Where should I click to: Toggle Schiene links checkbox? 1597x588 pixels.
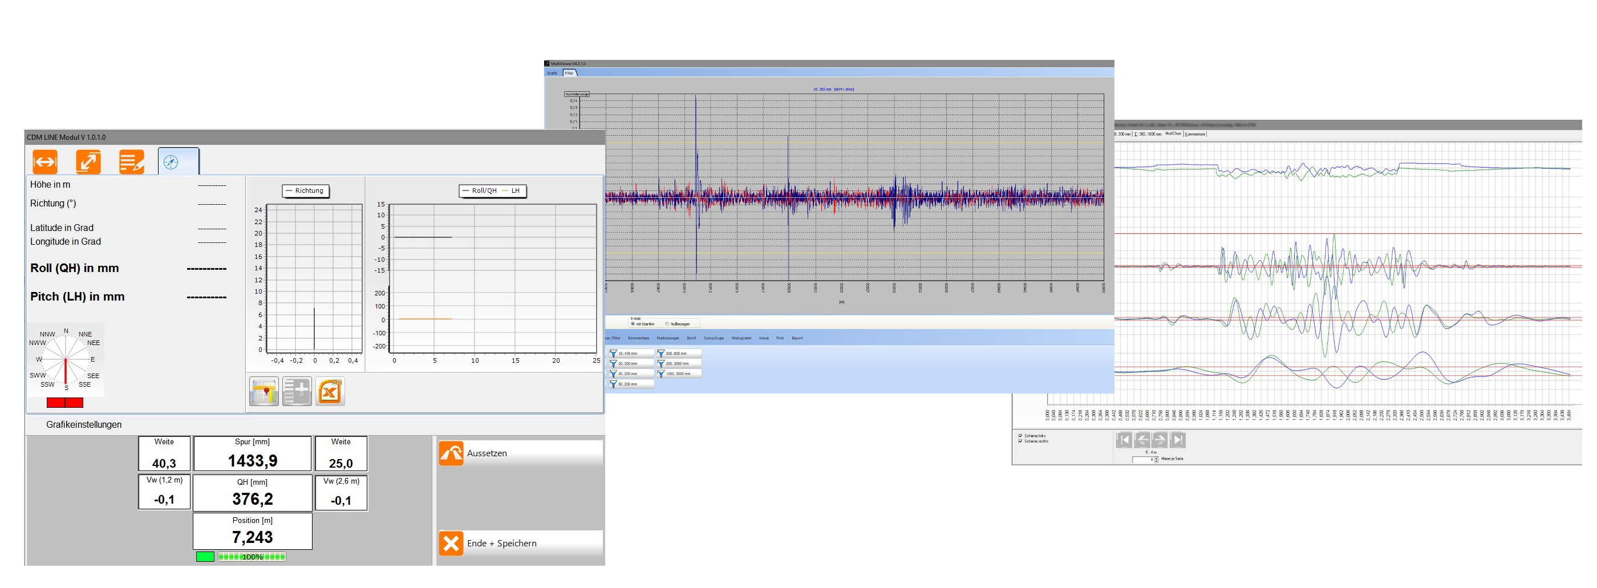[1021, 436]
